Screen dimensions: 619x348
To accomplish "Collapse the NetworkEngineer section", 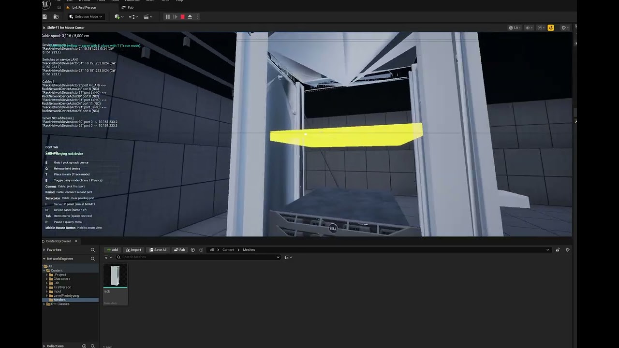I will 44,259.
